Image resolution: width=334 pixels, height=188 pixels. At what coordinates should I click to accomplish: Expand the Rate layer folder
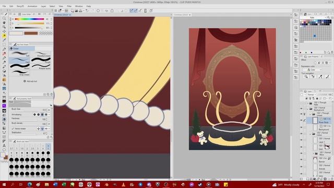click(x=308, y=103)
